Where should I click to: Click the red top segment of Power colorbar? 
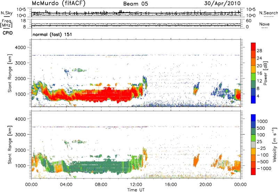tap(253, 46)
